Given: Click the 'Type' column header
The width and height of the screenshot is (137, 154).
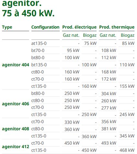Looking at the screenshot, I should [x=7, y=27].
